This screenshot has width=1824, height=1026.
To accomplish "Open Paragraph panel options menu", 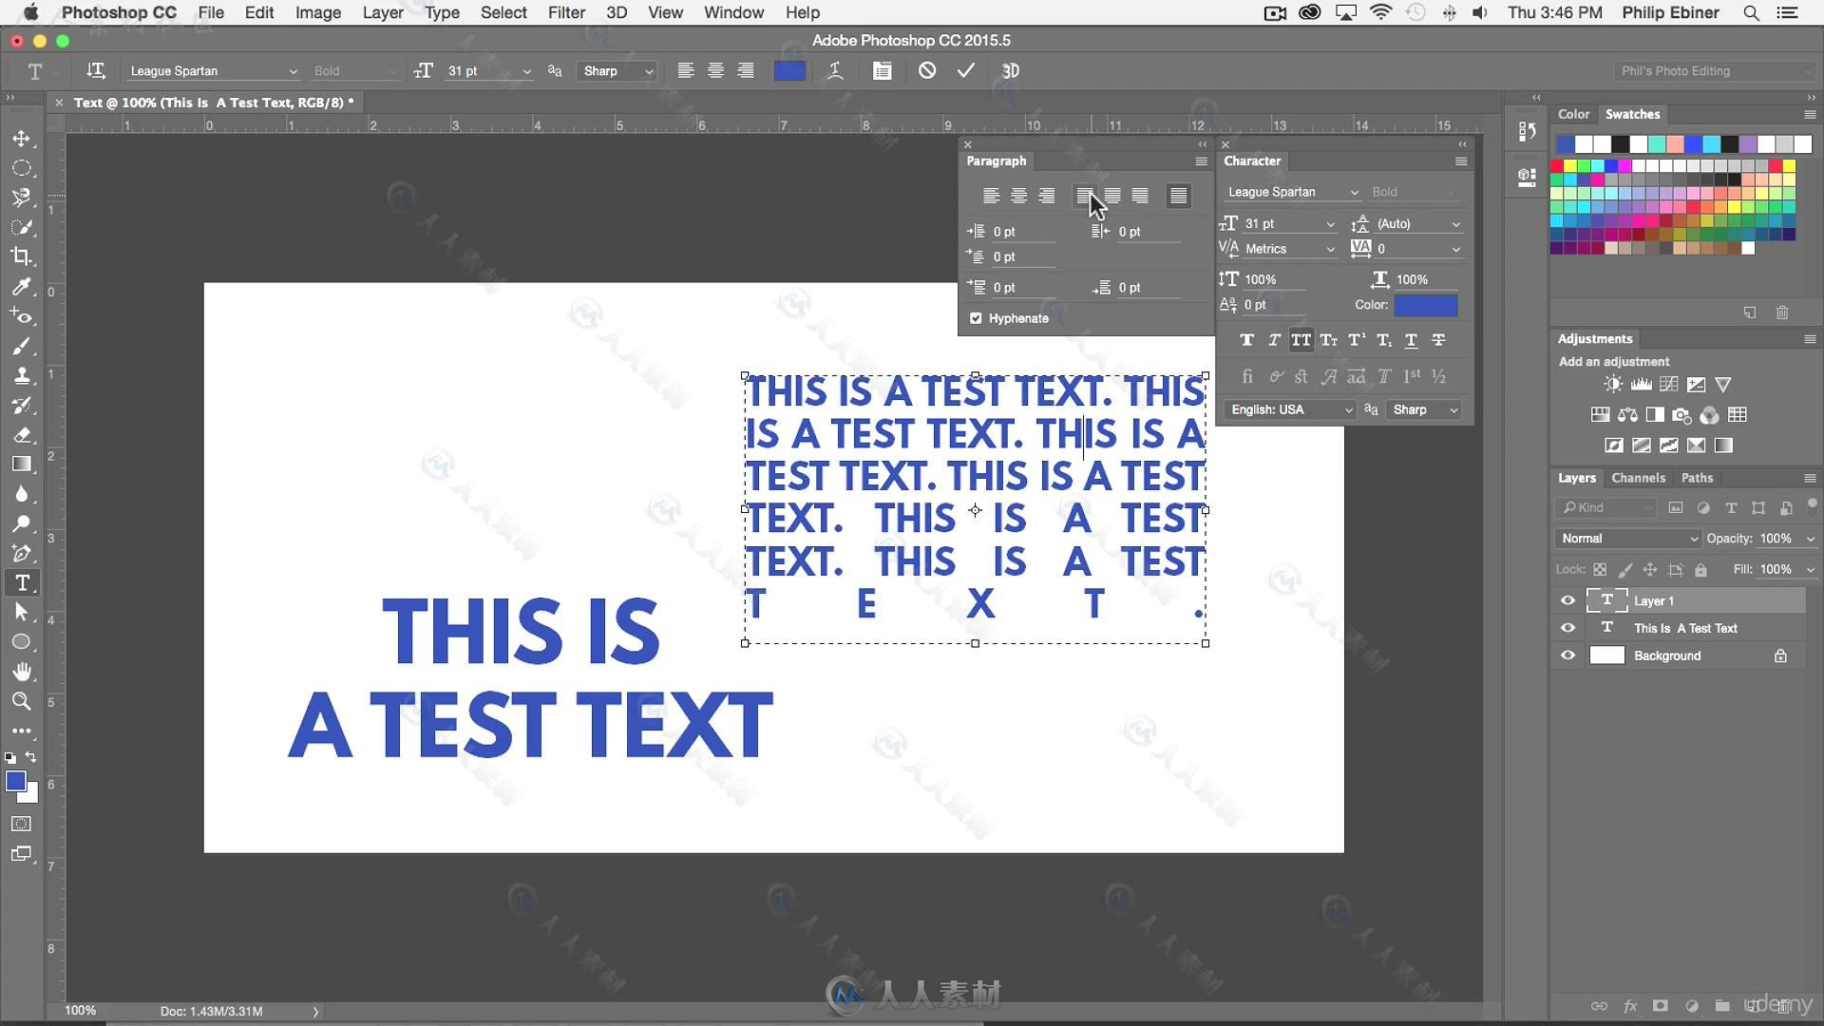I will (1201, 161).
